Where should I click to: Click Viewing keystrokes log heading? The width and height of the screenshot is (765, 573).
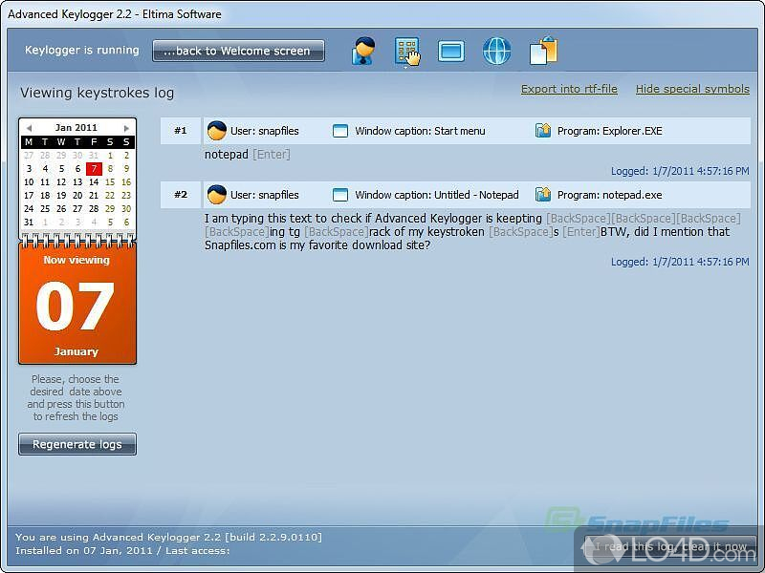pos(98,93)
